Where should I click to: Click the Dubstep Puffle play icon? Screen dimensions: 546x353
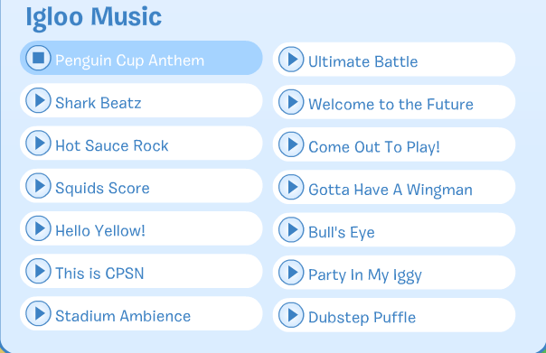coord(291,315)
